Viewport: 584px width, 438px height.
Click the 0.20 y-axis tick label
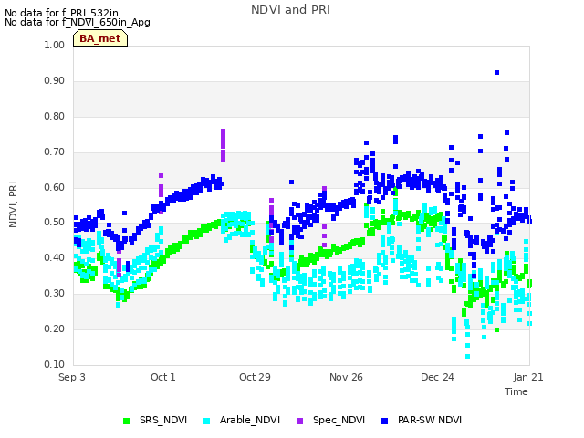(55, 328)
